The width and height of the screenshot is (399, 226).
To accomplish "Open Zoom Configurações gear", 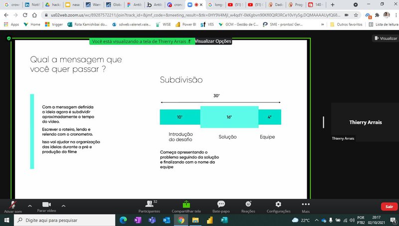I will (278, 207).
